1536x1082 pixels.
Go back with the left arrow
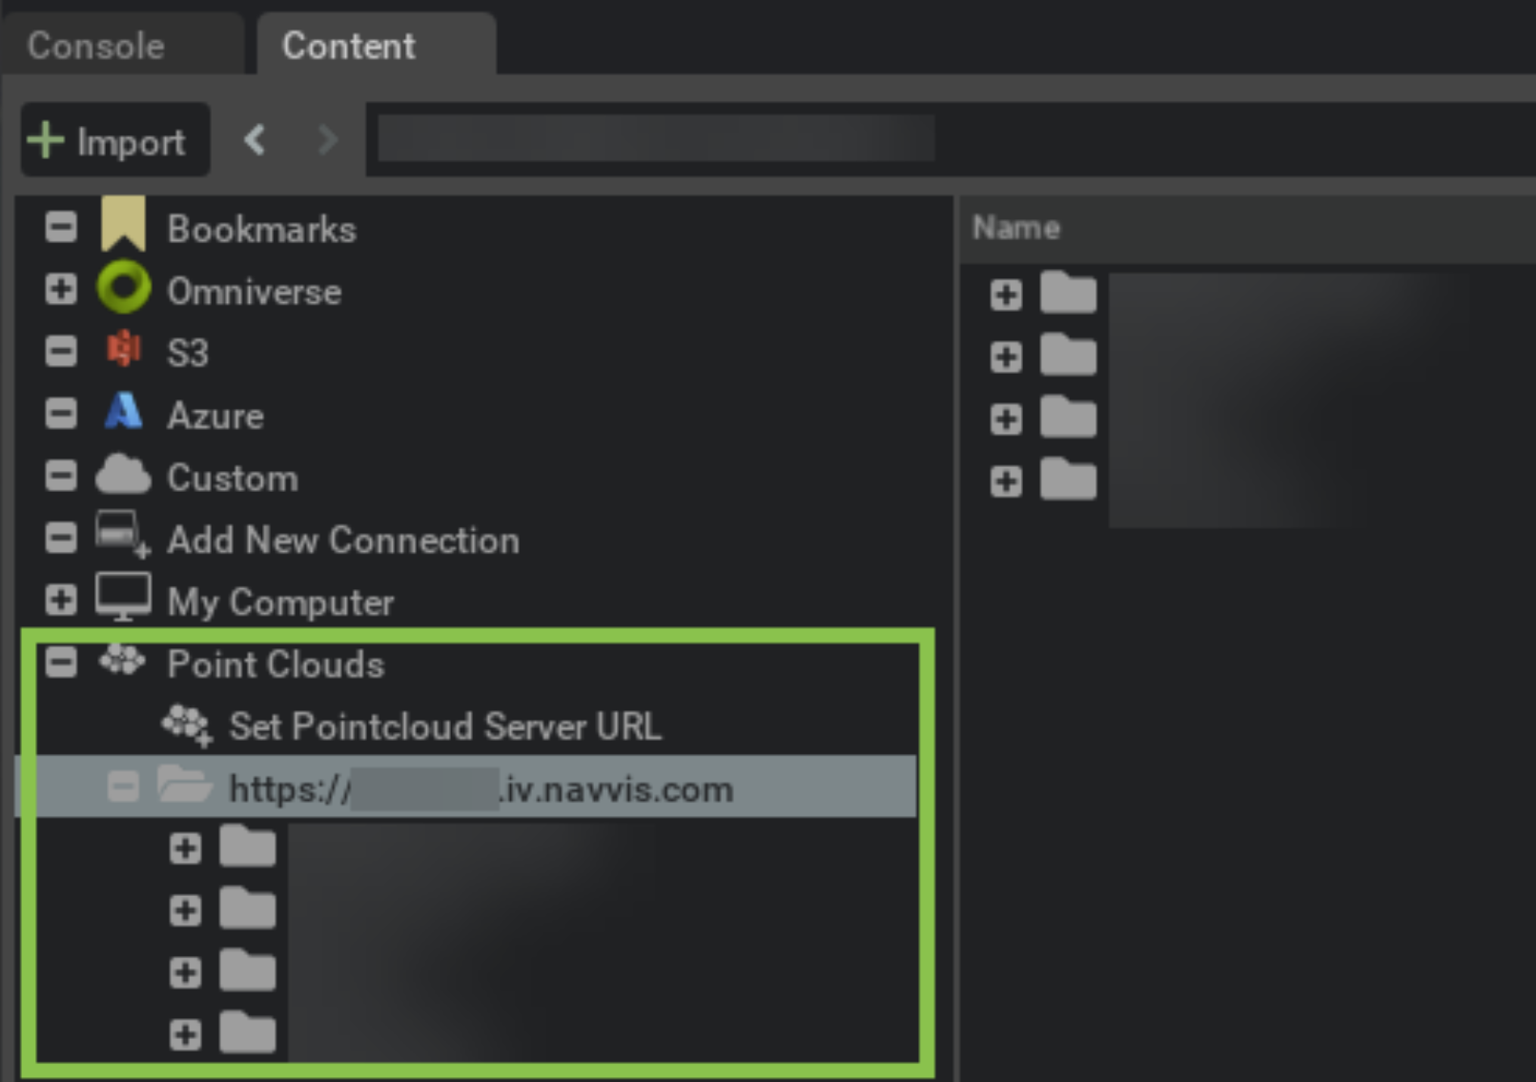click(255, 140)
